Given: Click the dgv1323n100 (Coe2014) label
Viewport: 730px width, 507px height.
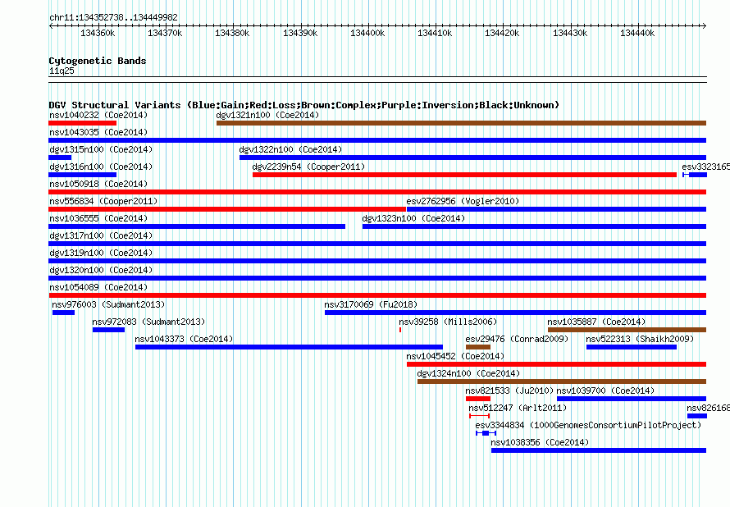Looking at the screenshot, I should 413,218.
